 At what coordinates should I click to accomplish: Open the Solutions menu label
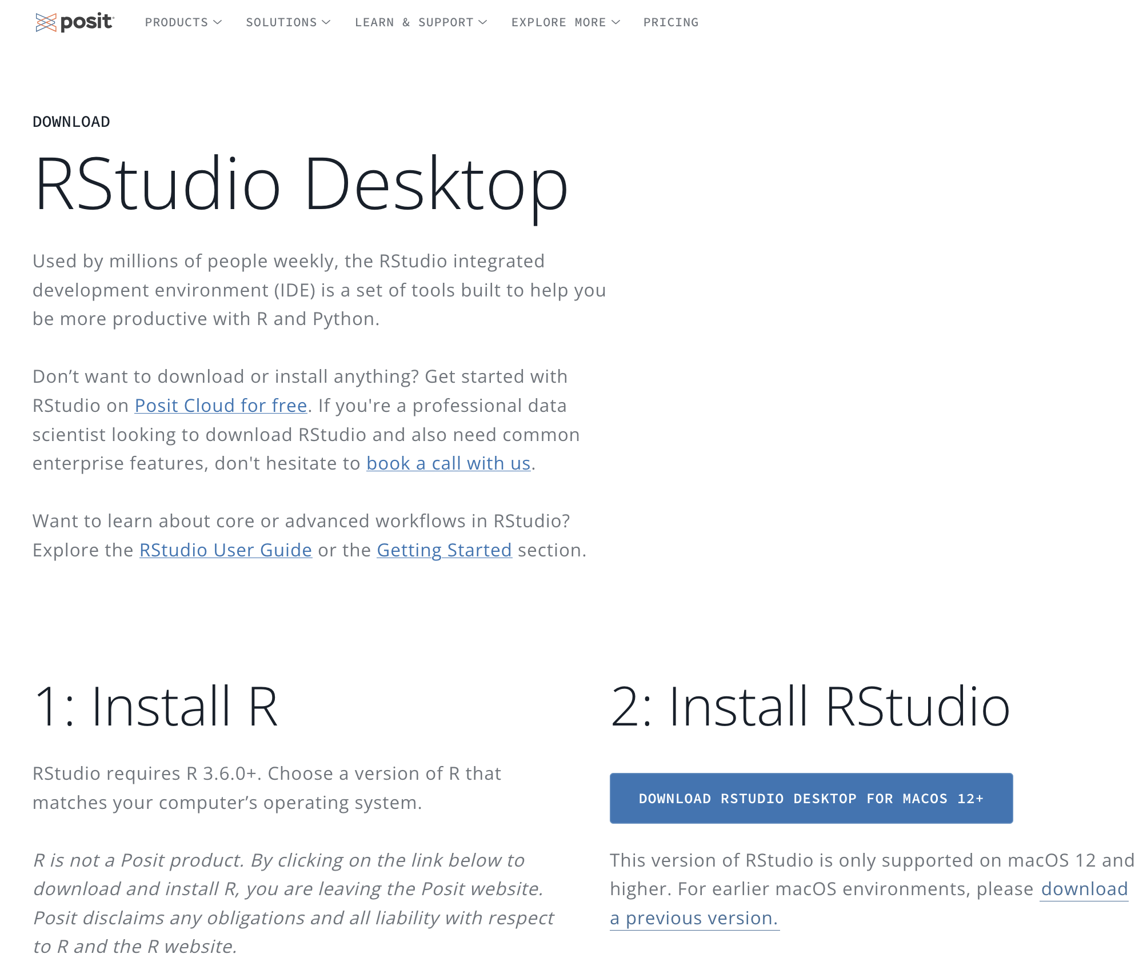coord(281,22)
